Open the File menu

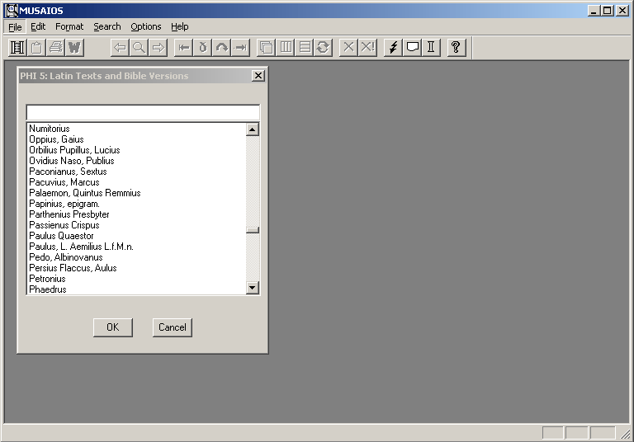click(15, 26)
